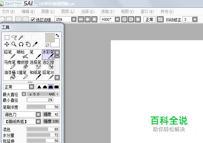203x143 pixels.
Task: Open the 窗口 (W) menu
Action: [147, 11]
